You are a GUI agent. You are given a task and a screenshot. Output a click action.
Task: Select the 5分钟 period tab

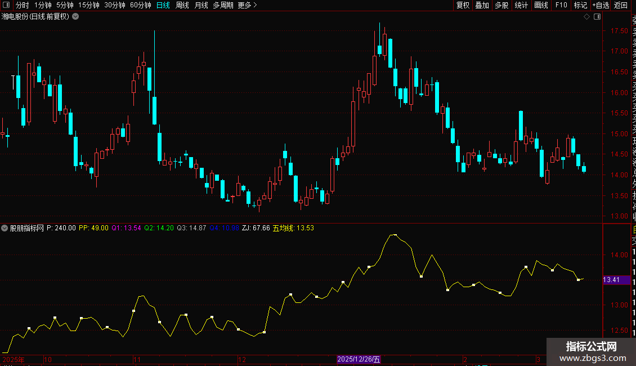coord(65,5)
